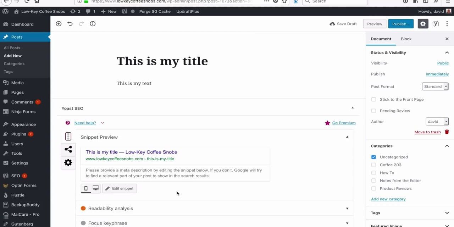
Task: Expand the Tags panel
Action: [447, 213]
